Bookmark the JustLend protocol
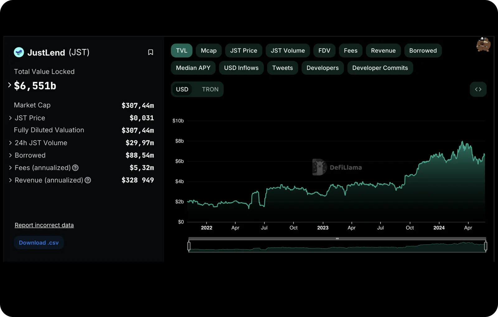498x317 pixels. (150, 52)
